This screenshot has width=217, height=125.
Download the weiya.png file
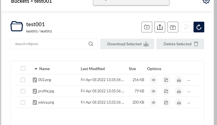pos(179,102)
